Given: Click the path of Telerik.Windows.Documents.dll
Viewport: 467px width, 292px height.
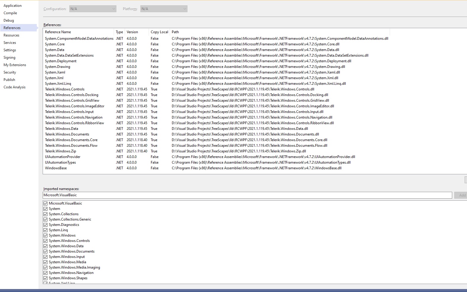Looking at the screenshot, I should click(245, 134).
